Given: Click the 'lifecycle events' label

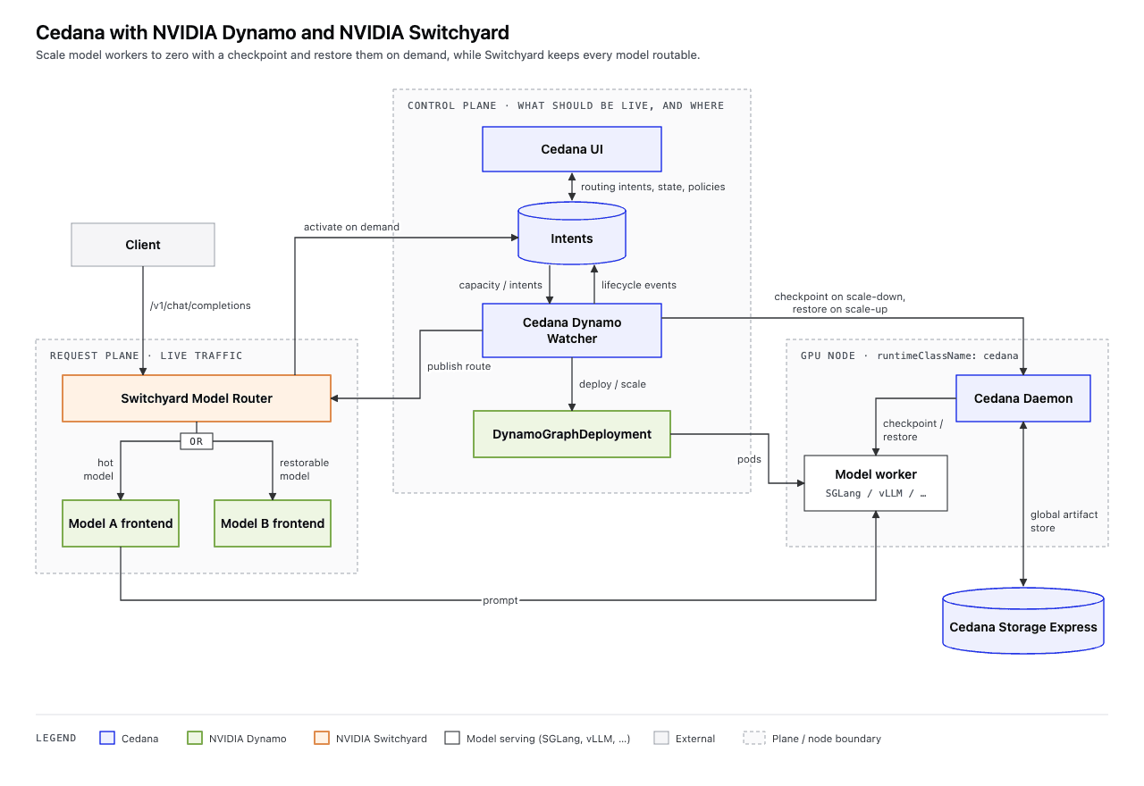Looking at the screenshot, I should tap(639, 285).
